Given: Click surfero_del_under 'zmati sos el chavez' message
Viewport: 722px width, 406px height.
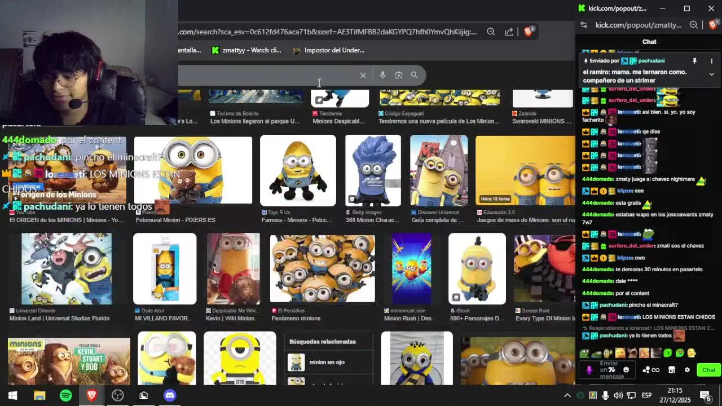Looking at the screenshot, I should [643, 246].
